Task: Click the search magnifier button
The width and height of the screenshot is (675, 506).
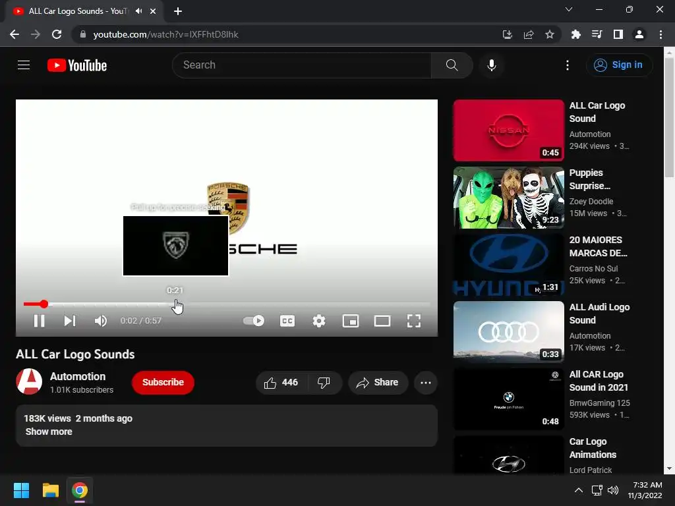Action: coord(452,65)
